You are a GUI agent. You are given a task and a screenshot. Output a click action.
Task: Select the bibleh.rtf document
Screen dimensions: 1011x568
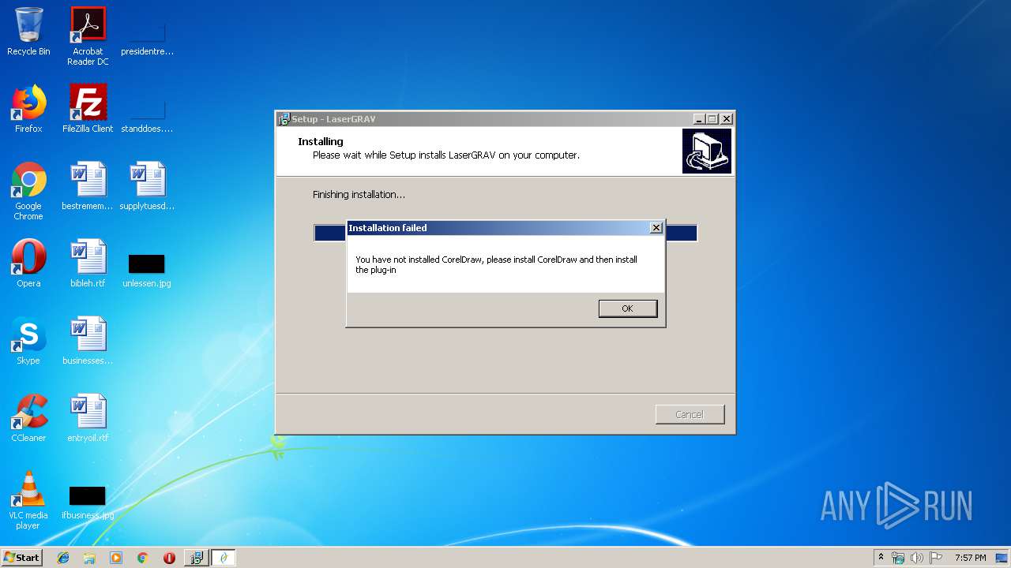[x=88, y=264]
